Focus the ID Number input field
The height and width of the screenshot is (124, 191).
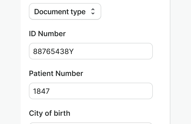tap(91, 51)
